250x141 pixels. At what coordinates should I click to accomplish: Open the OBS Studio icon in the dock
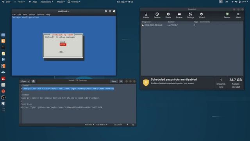[3, 98]
